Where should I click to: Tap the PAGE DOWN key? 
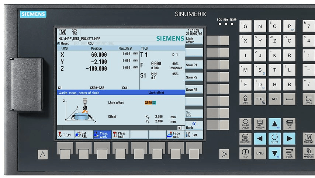(289, 153)
